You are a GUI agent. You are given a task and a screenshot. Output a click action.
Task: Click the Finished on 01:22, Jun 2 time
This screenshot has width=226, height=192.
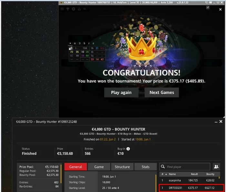pos(108,139)
